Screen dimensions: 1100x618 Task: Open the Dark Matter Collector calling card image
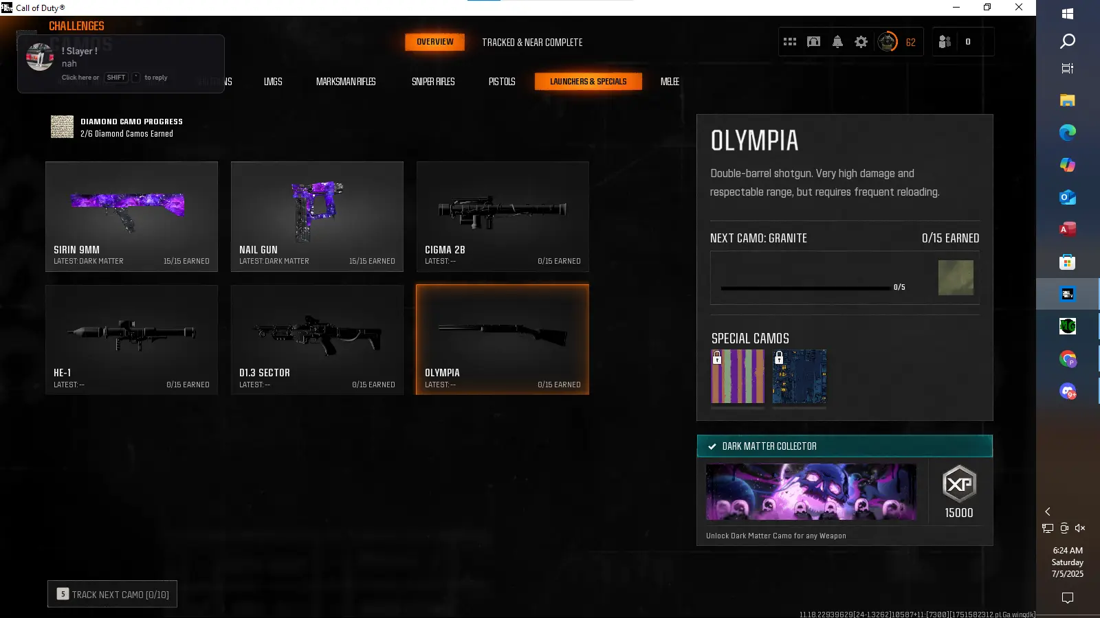(x=811, y=492)
